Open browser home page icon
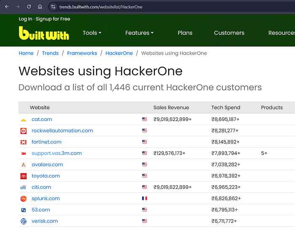Screen dimensions: 295x228 pos(40,7)
